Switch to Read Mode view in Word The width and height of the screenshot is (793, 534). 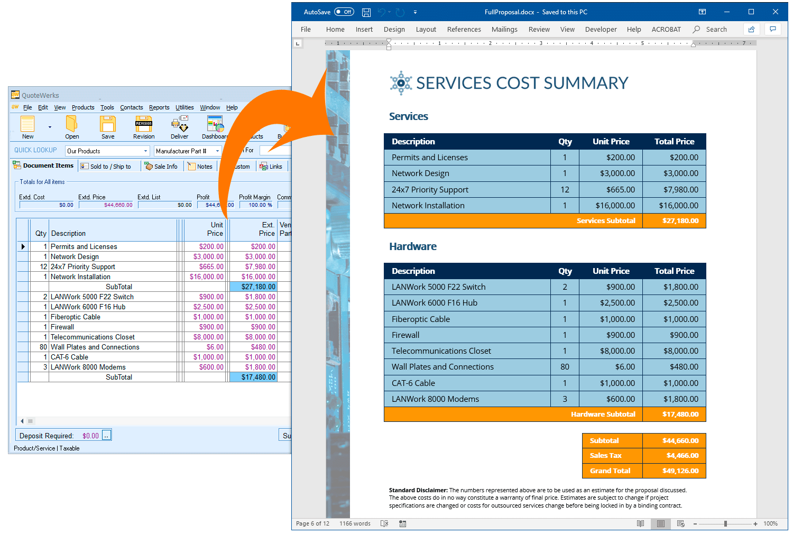pos(640,523)
